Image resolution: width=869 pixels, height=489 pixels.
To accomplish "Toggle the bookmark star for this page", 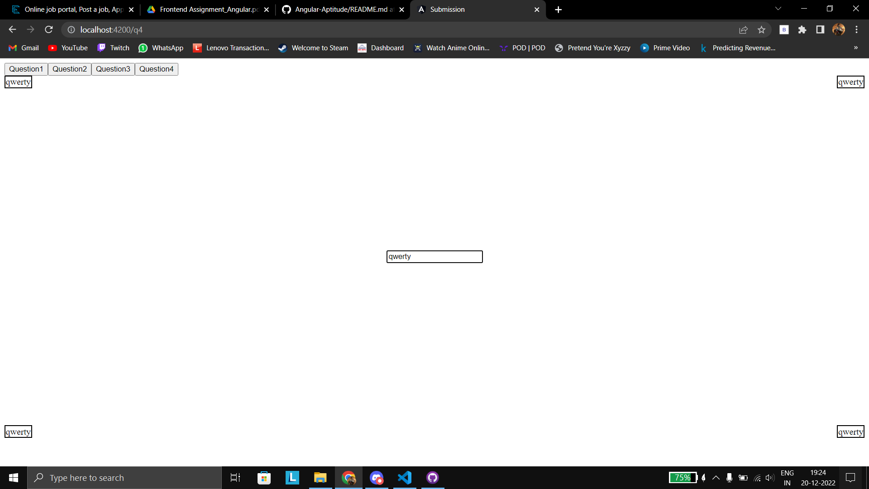I will [x=762, y=29].
